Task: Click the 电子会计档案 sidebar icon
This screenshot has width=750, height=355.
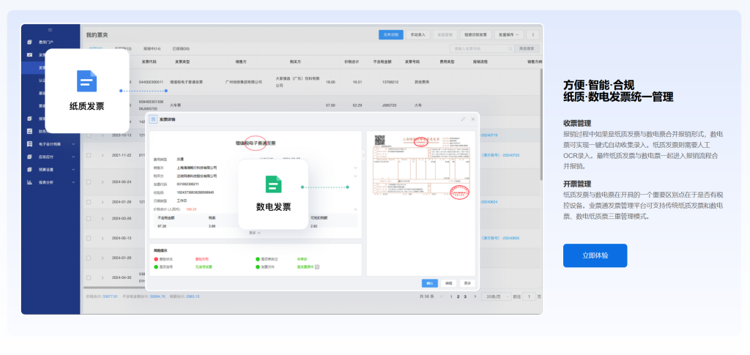Action: click(29, 144)
